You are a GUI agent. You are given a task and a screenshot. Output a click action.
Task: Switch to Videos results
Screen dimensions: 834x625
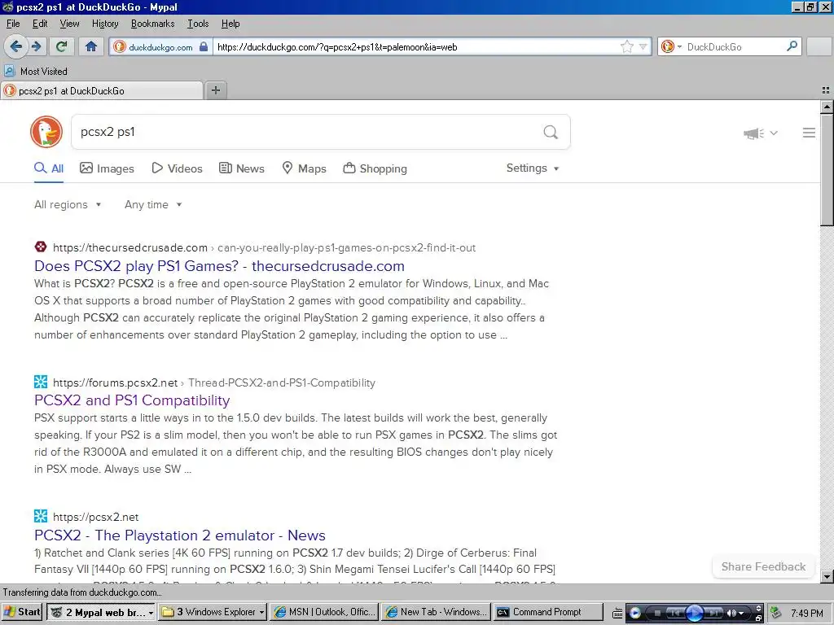tap(177, 168)
